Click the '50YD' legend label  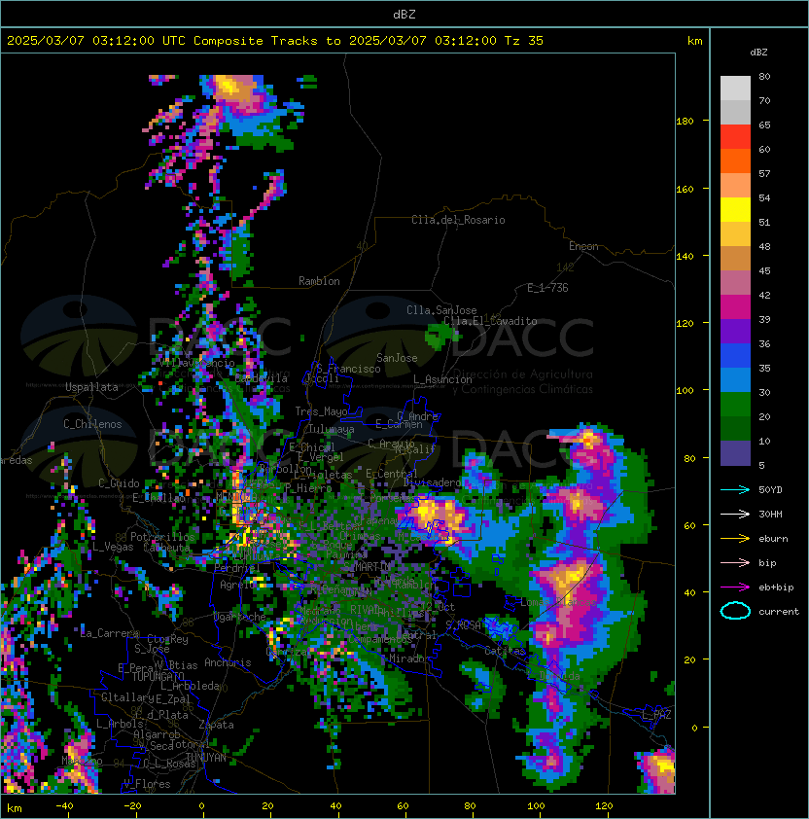point(770,490)
